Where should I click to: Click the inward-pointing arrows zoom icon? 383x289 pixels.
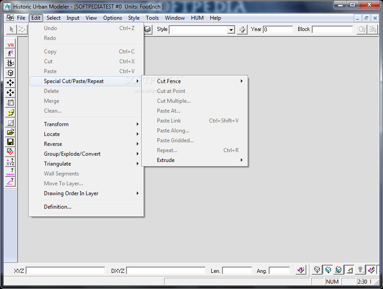click(x=10, y=83)
